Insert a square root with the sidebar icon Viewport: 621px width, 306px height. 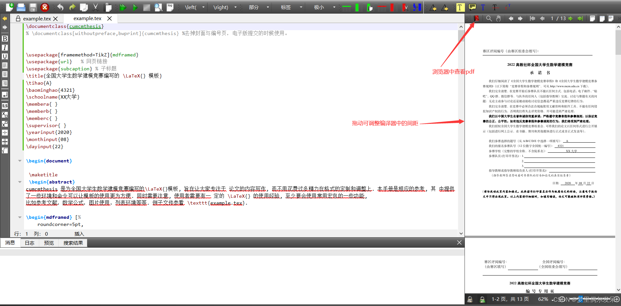(x=5, y=150)
